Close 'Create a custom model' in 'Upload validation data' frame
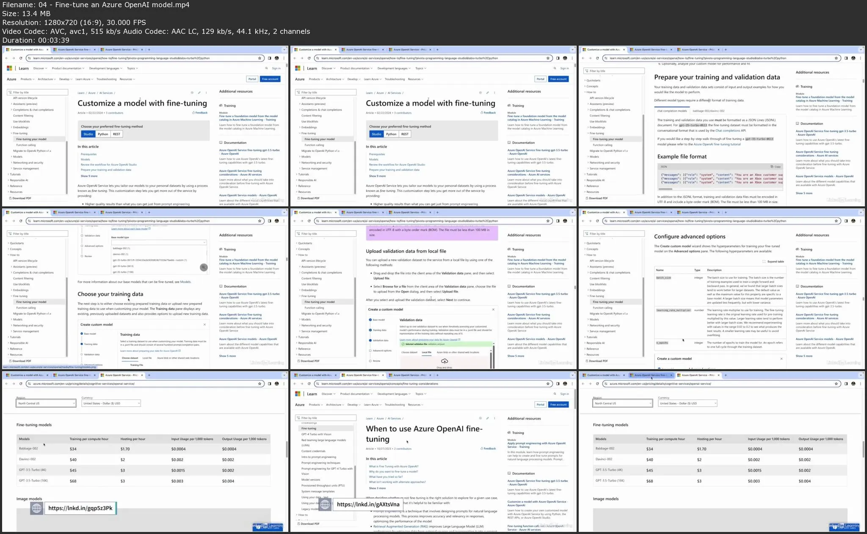Screen dimensions: 867x534 [x=493, y=309]
